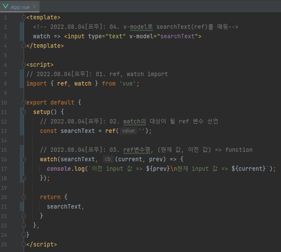Image resolution: width=281 pixels, height=252 pixels.
Task: Click 'prev' parameter on line 16
Action: point(156,159)
